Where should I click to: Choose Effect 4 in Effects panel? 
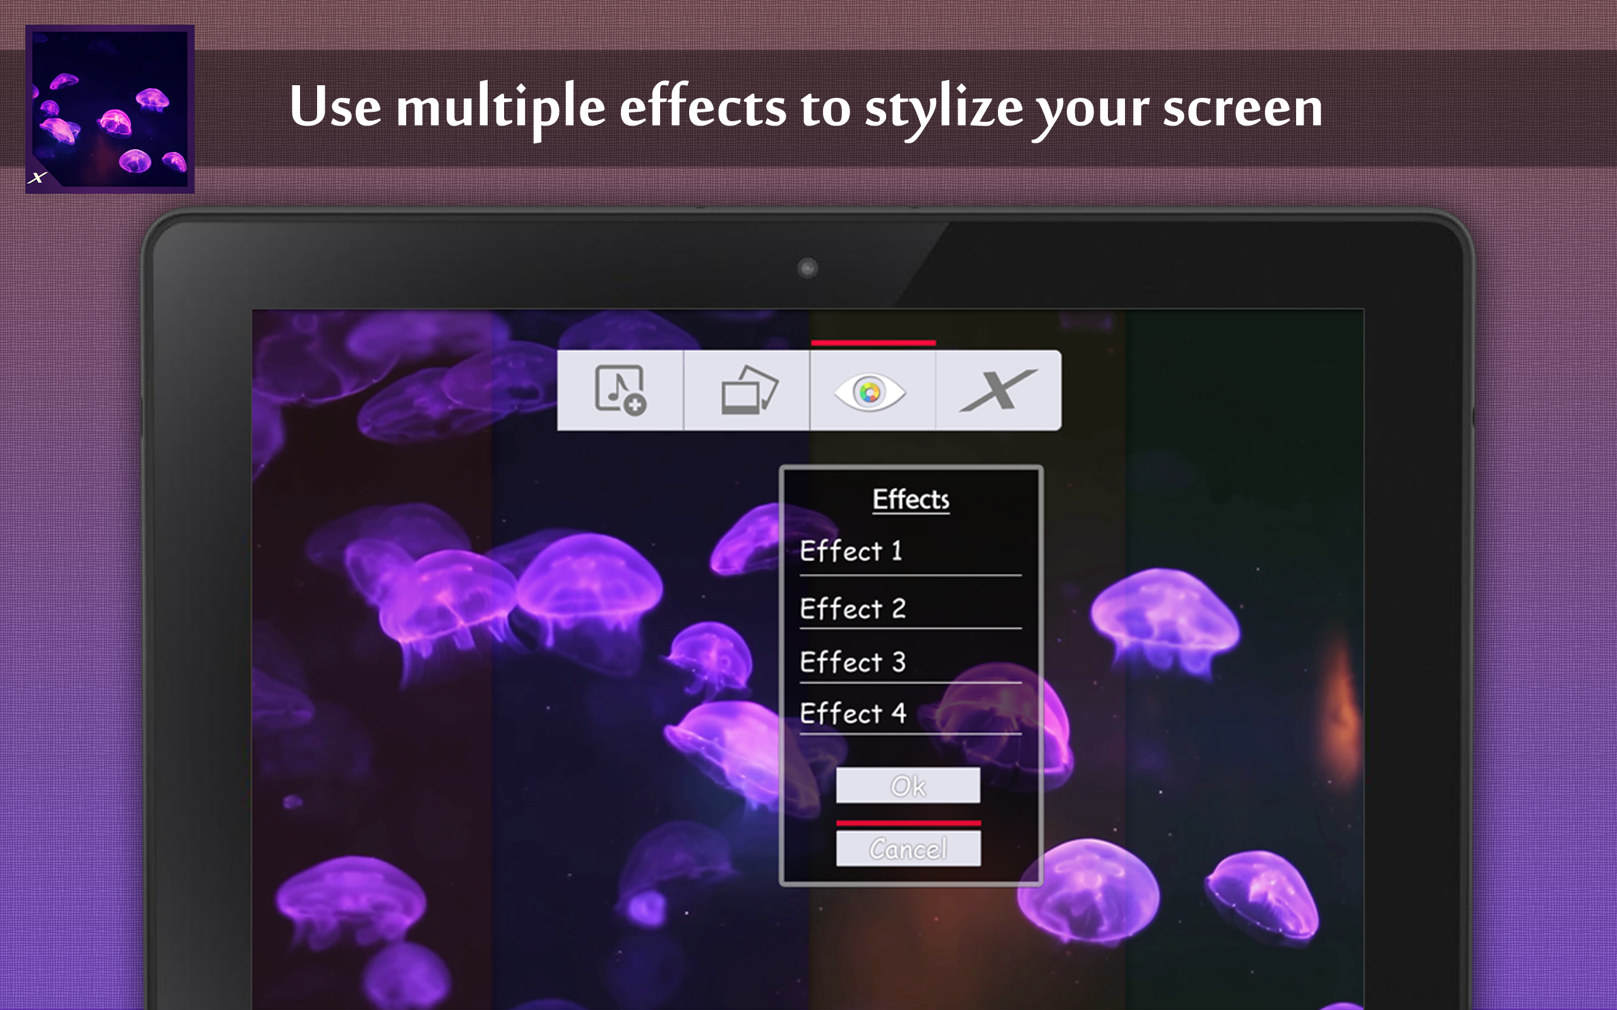point(853,713)
